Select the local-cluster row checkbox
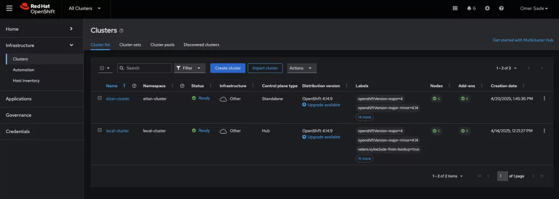Screen dimensions: 559x199 pos(100,130)
